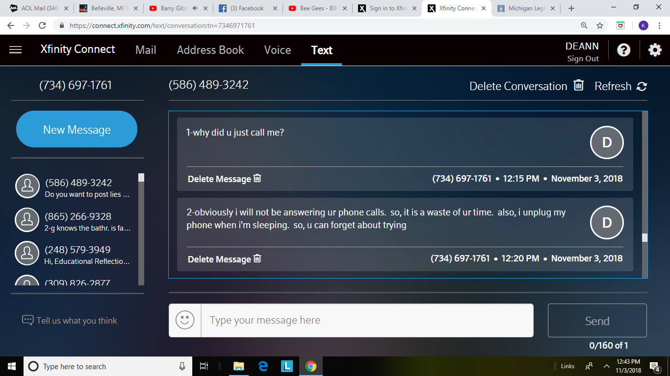Image resolution: width=670 pixels, height=376 pixels.
Task: Open new browser tab plus button
Action: pos(571,8)
